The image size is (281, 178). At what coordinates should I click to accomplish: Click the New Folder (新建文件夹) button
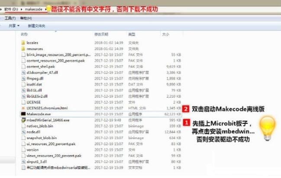(x=36, y=26)
